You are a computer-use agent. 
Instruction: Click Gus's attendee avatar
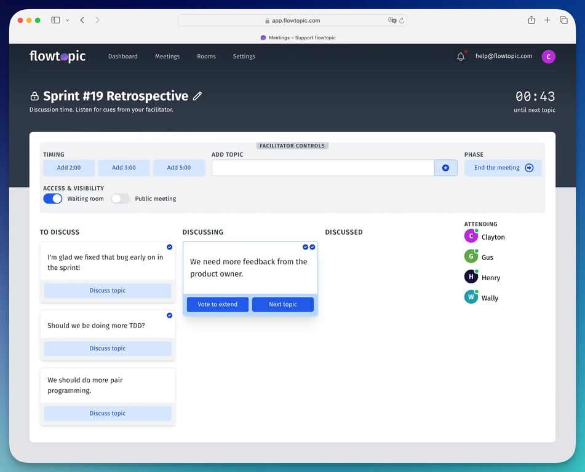click(x=471, y=256)
